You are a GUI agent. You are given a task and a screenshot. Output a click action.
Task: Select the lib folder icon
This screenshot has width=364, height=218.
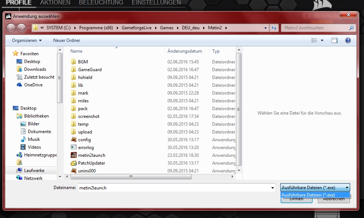coord(73,85)
